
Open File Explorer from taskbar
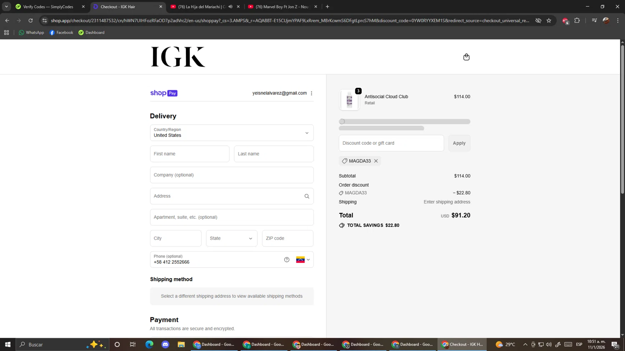click(x=181, y=344)
